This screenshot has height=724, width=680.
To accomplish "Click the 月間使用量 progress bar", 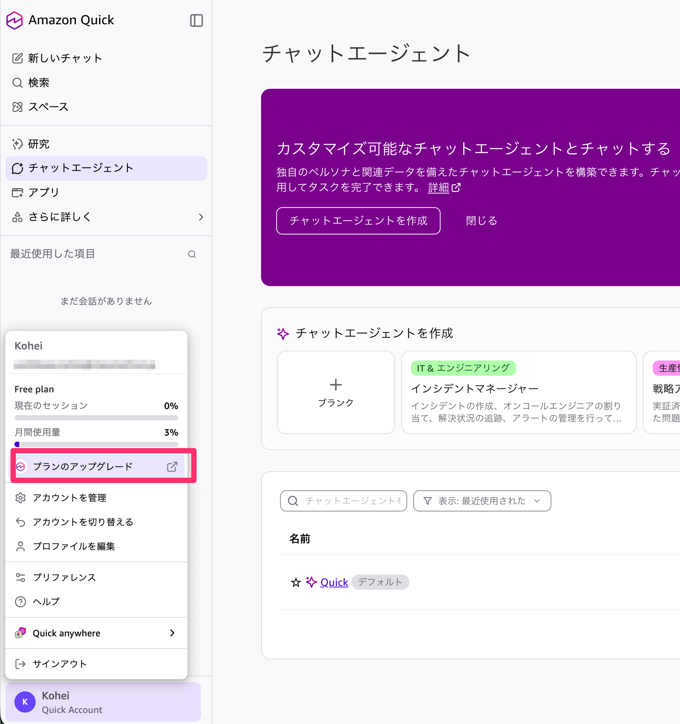I will point(96,444).
